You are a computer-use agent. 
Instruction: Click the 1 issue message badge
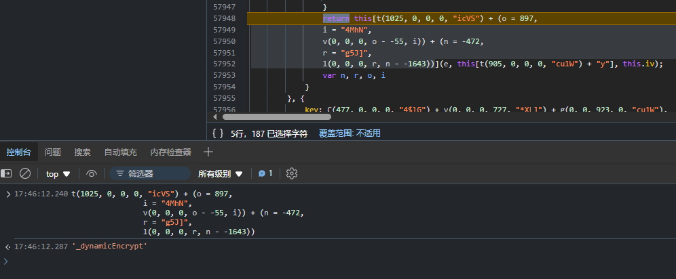[x=265, y=173]
